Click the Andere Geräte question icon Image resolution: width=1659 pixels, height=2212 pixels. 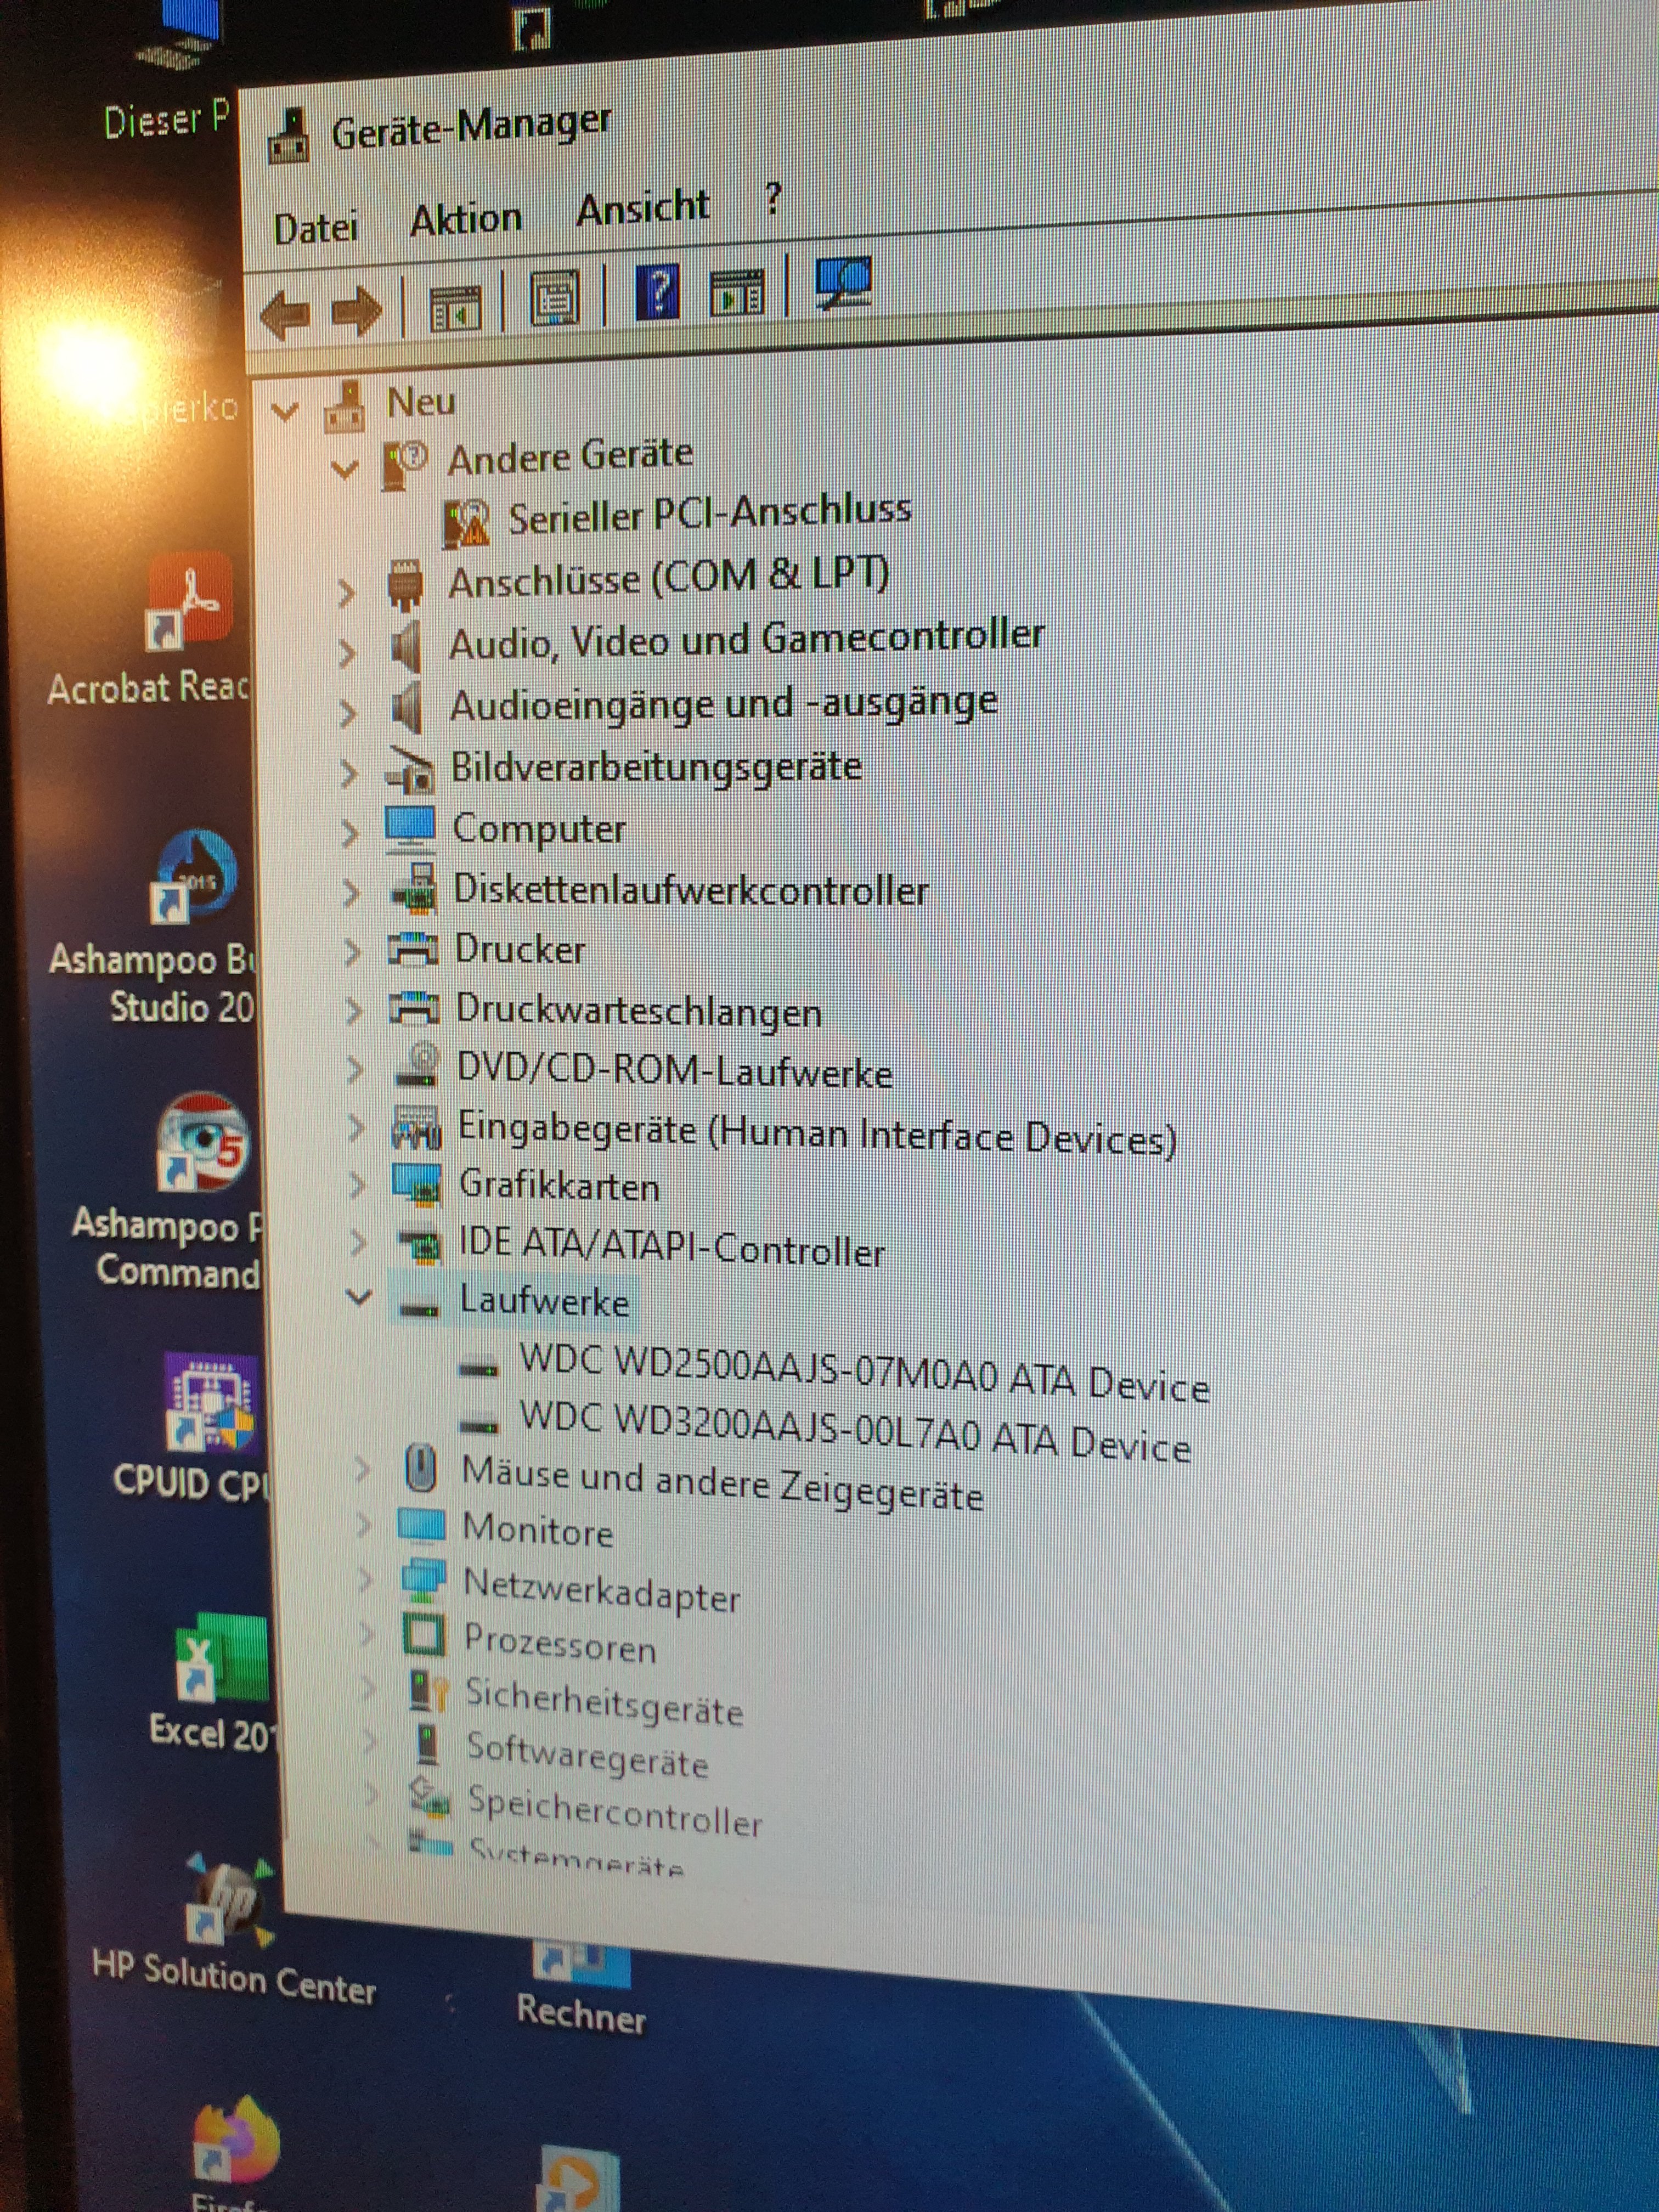[x=405, y=464]
